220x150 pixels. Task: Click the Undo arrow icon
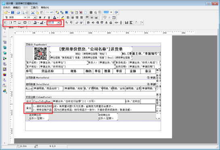[x=52, y=13]
